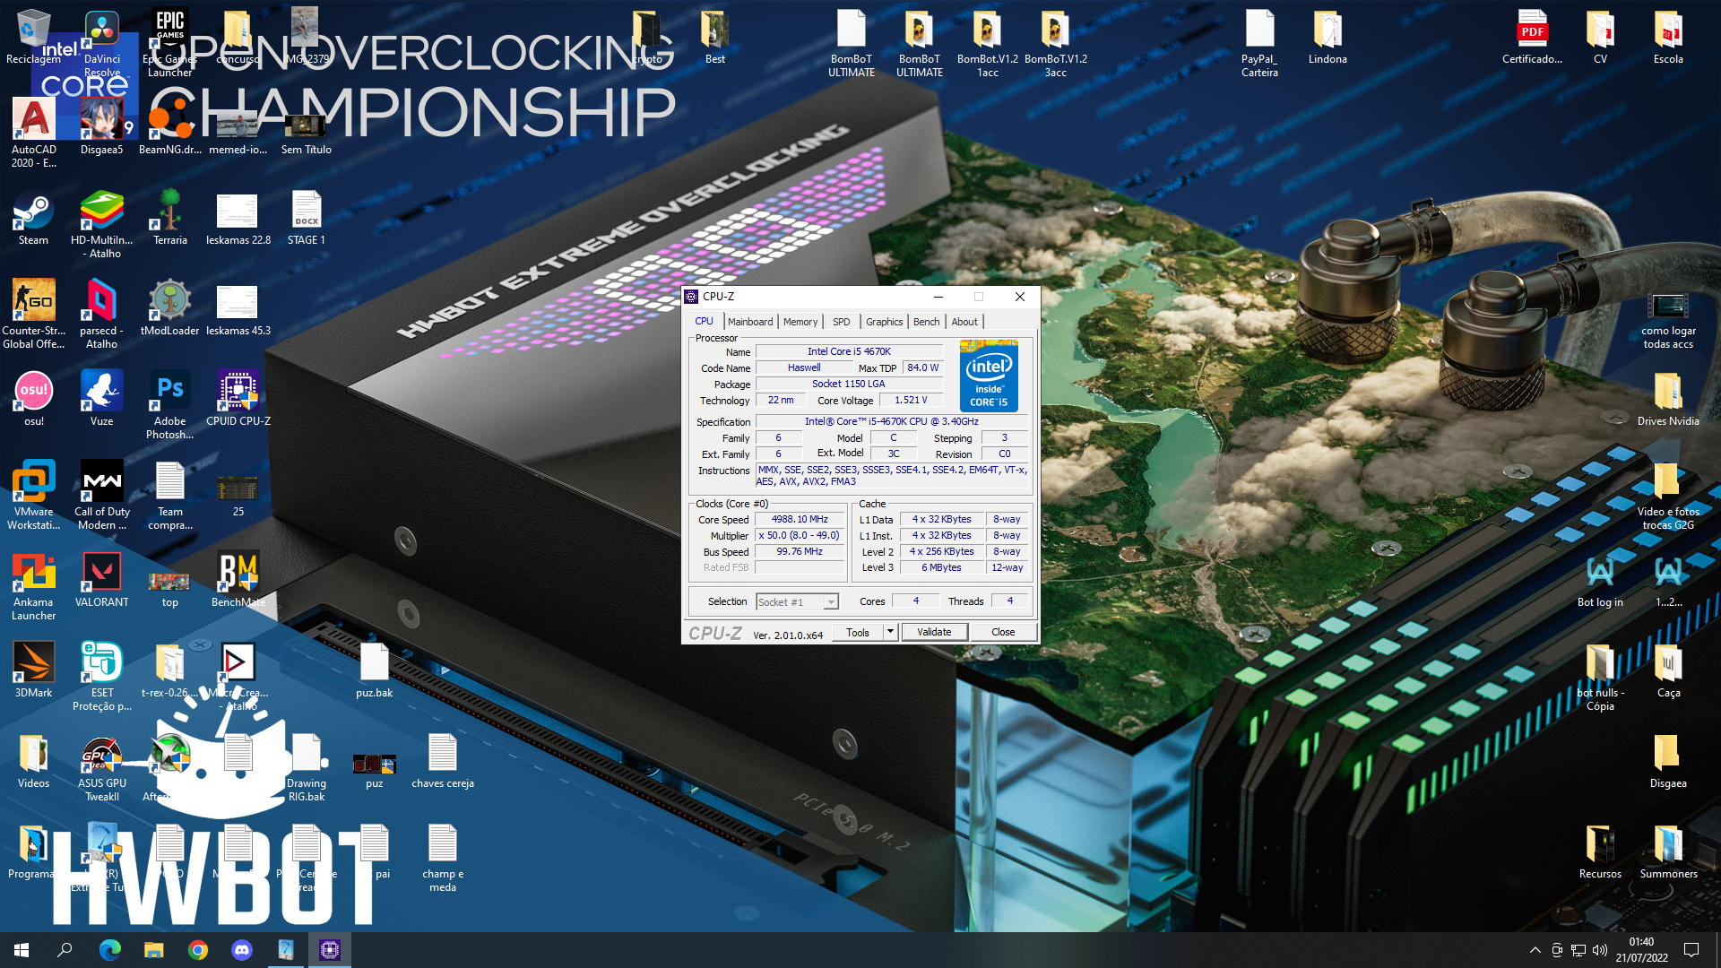
Task: Open Epic Games Launcher icon
Action: (169, 44)
